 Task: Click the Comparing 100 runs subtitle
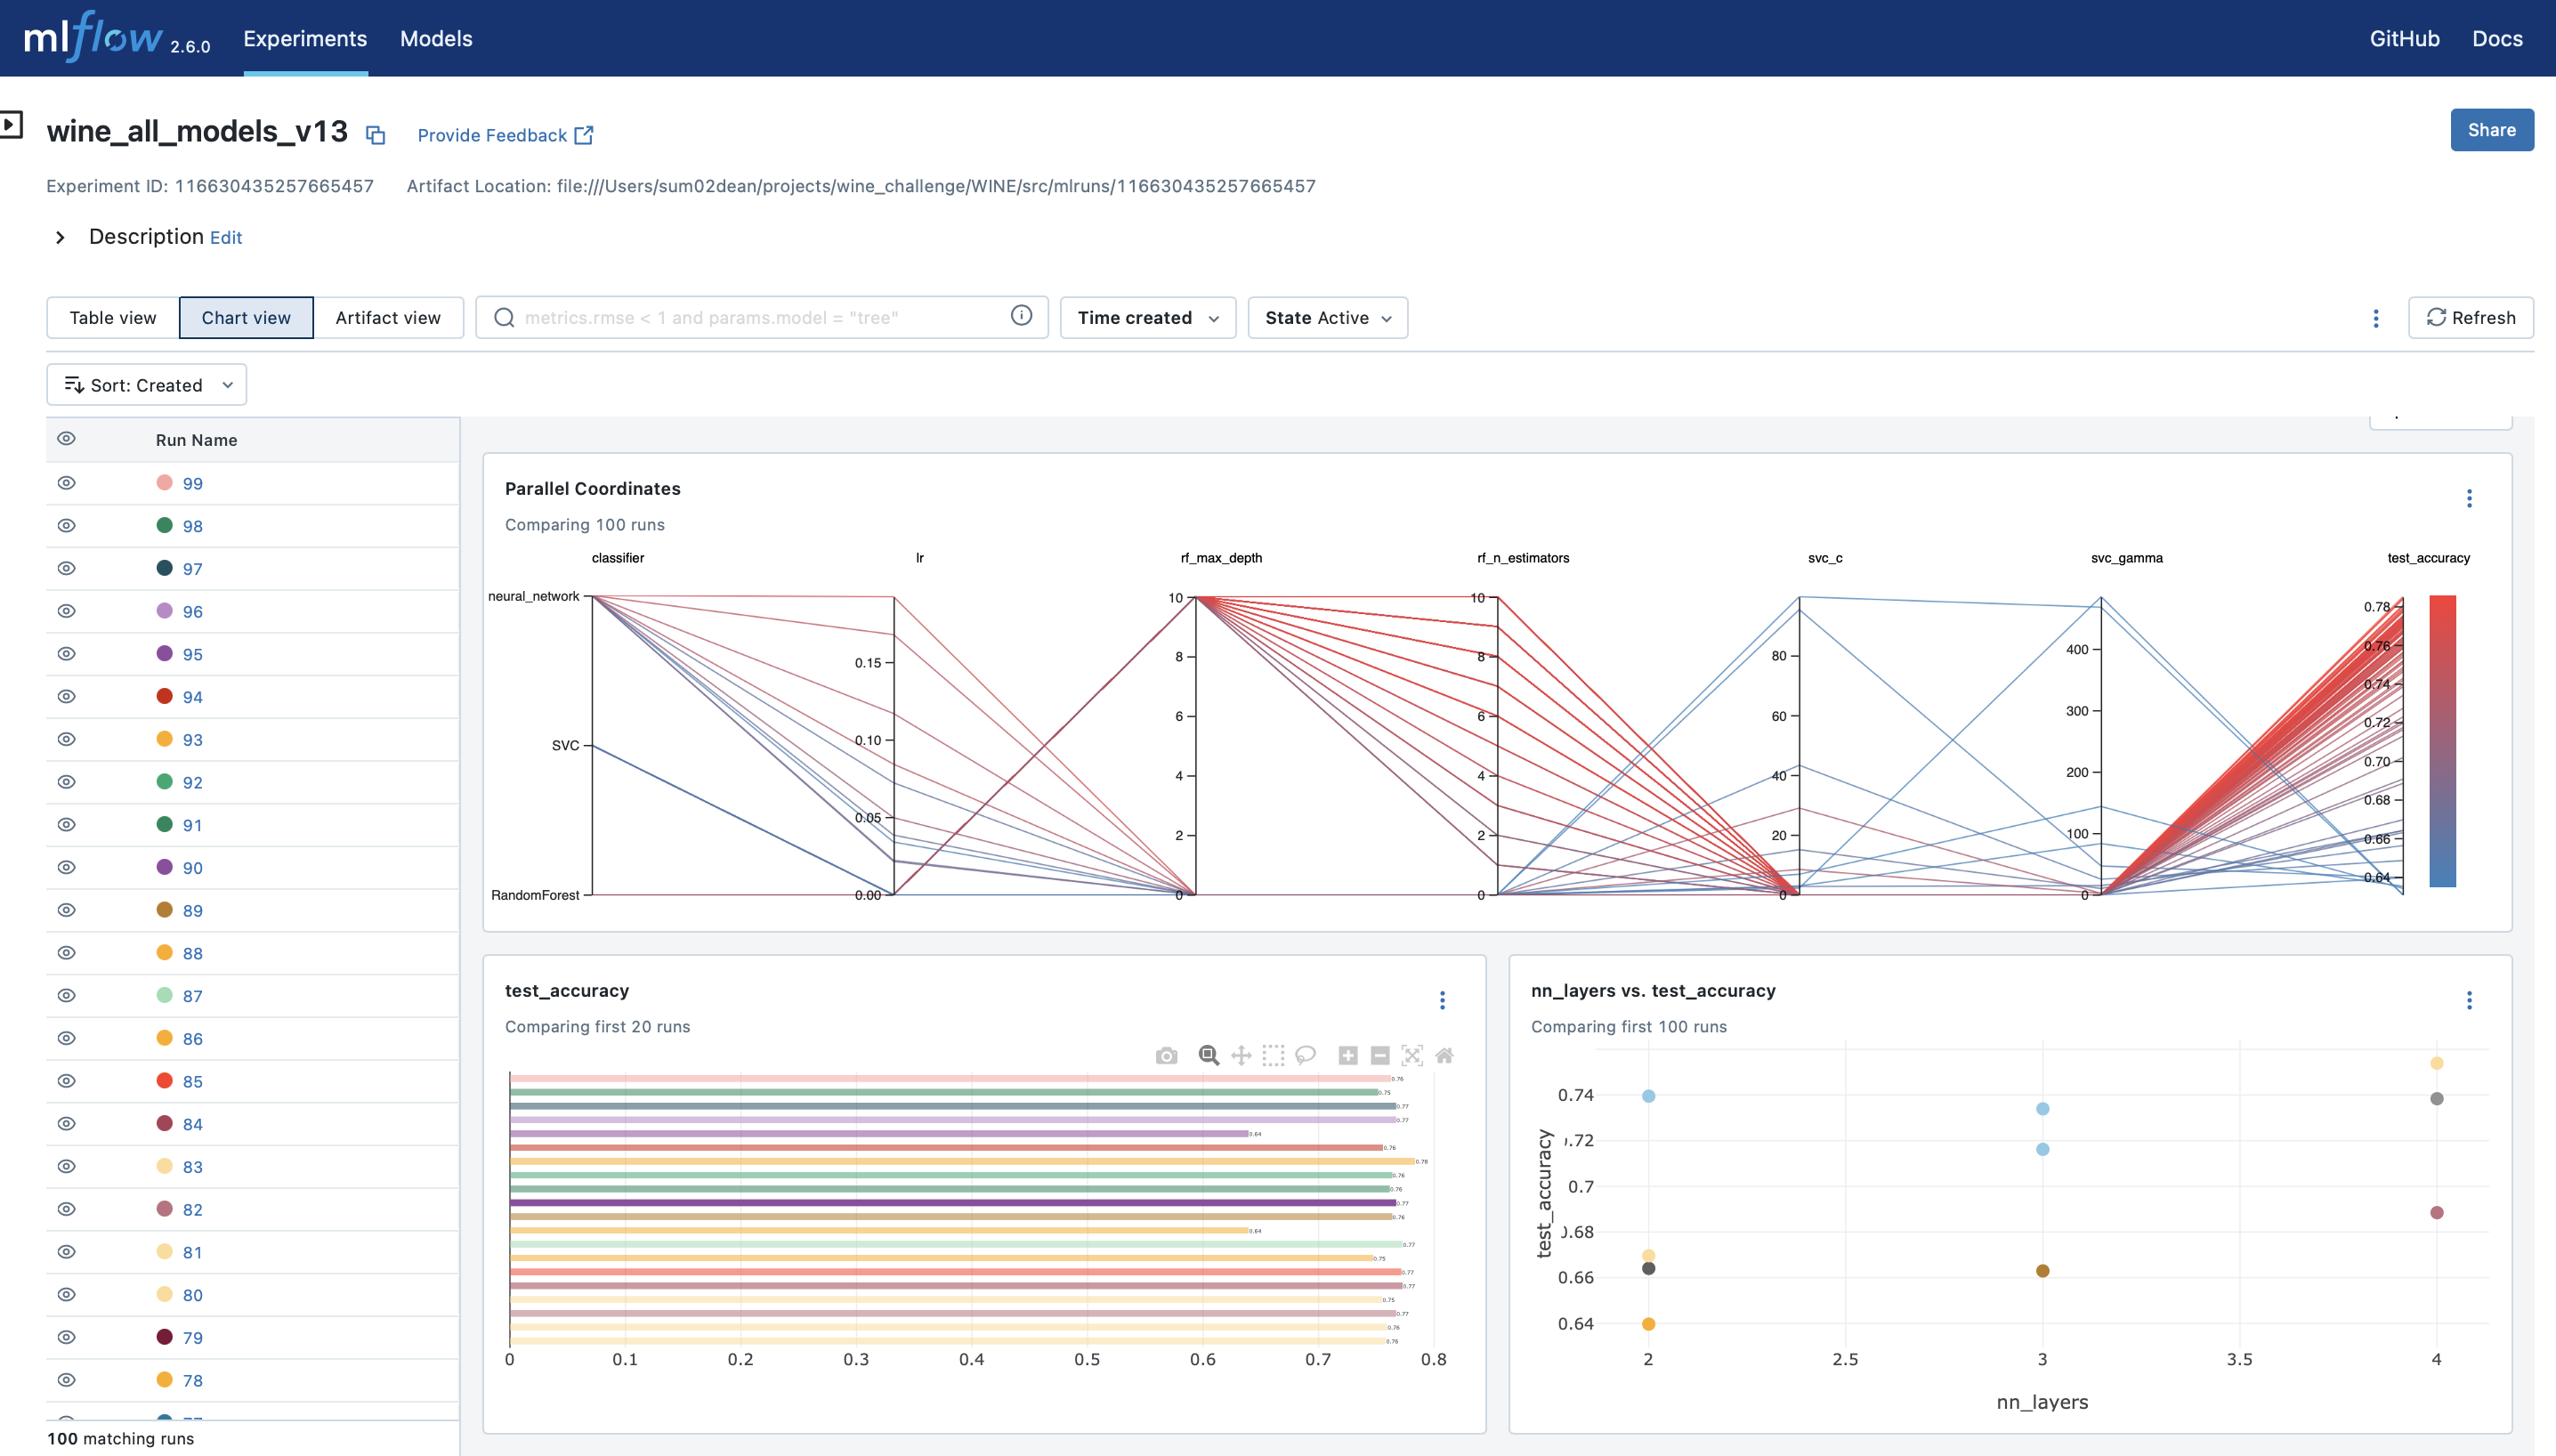585,525
